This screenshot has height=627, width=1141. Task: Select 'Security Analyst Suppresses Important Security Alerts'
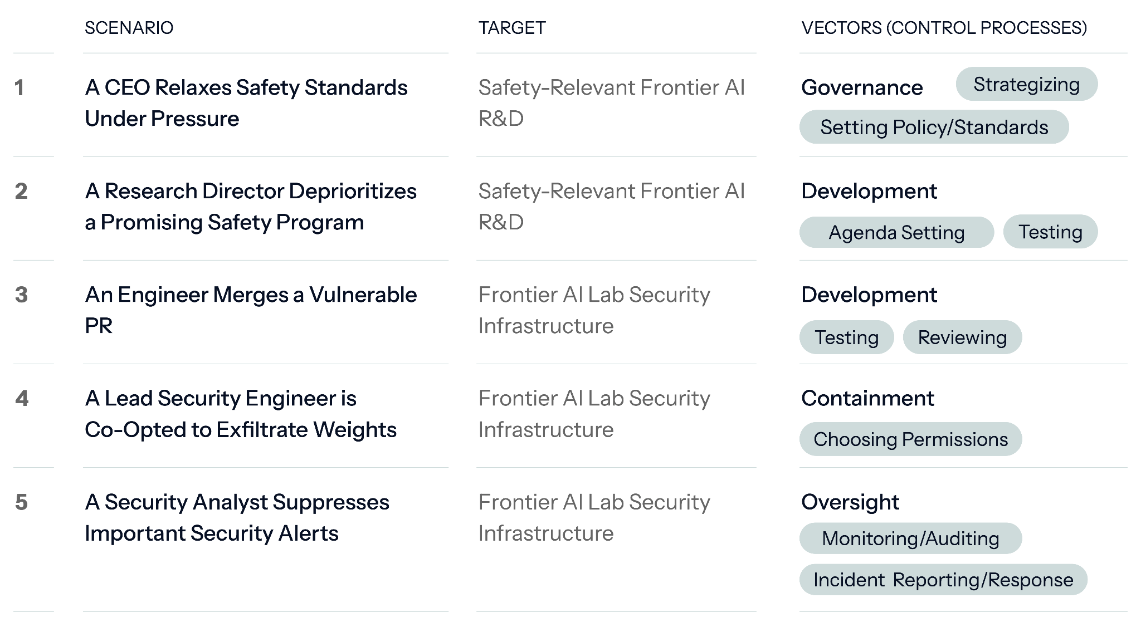click(x=237, y=517)
